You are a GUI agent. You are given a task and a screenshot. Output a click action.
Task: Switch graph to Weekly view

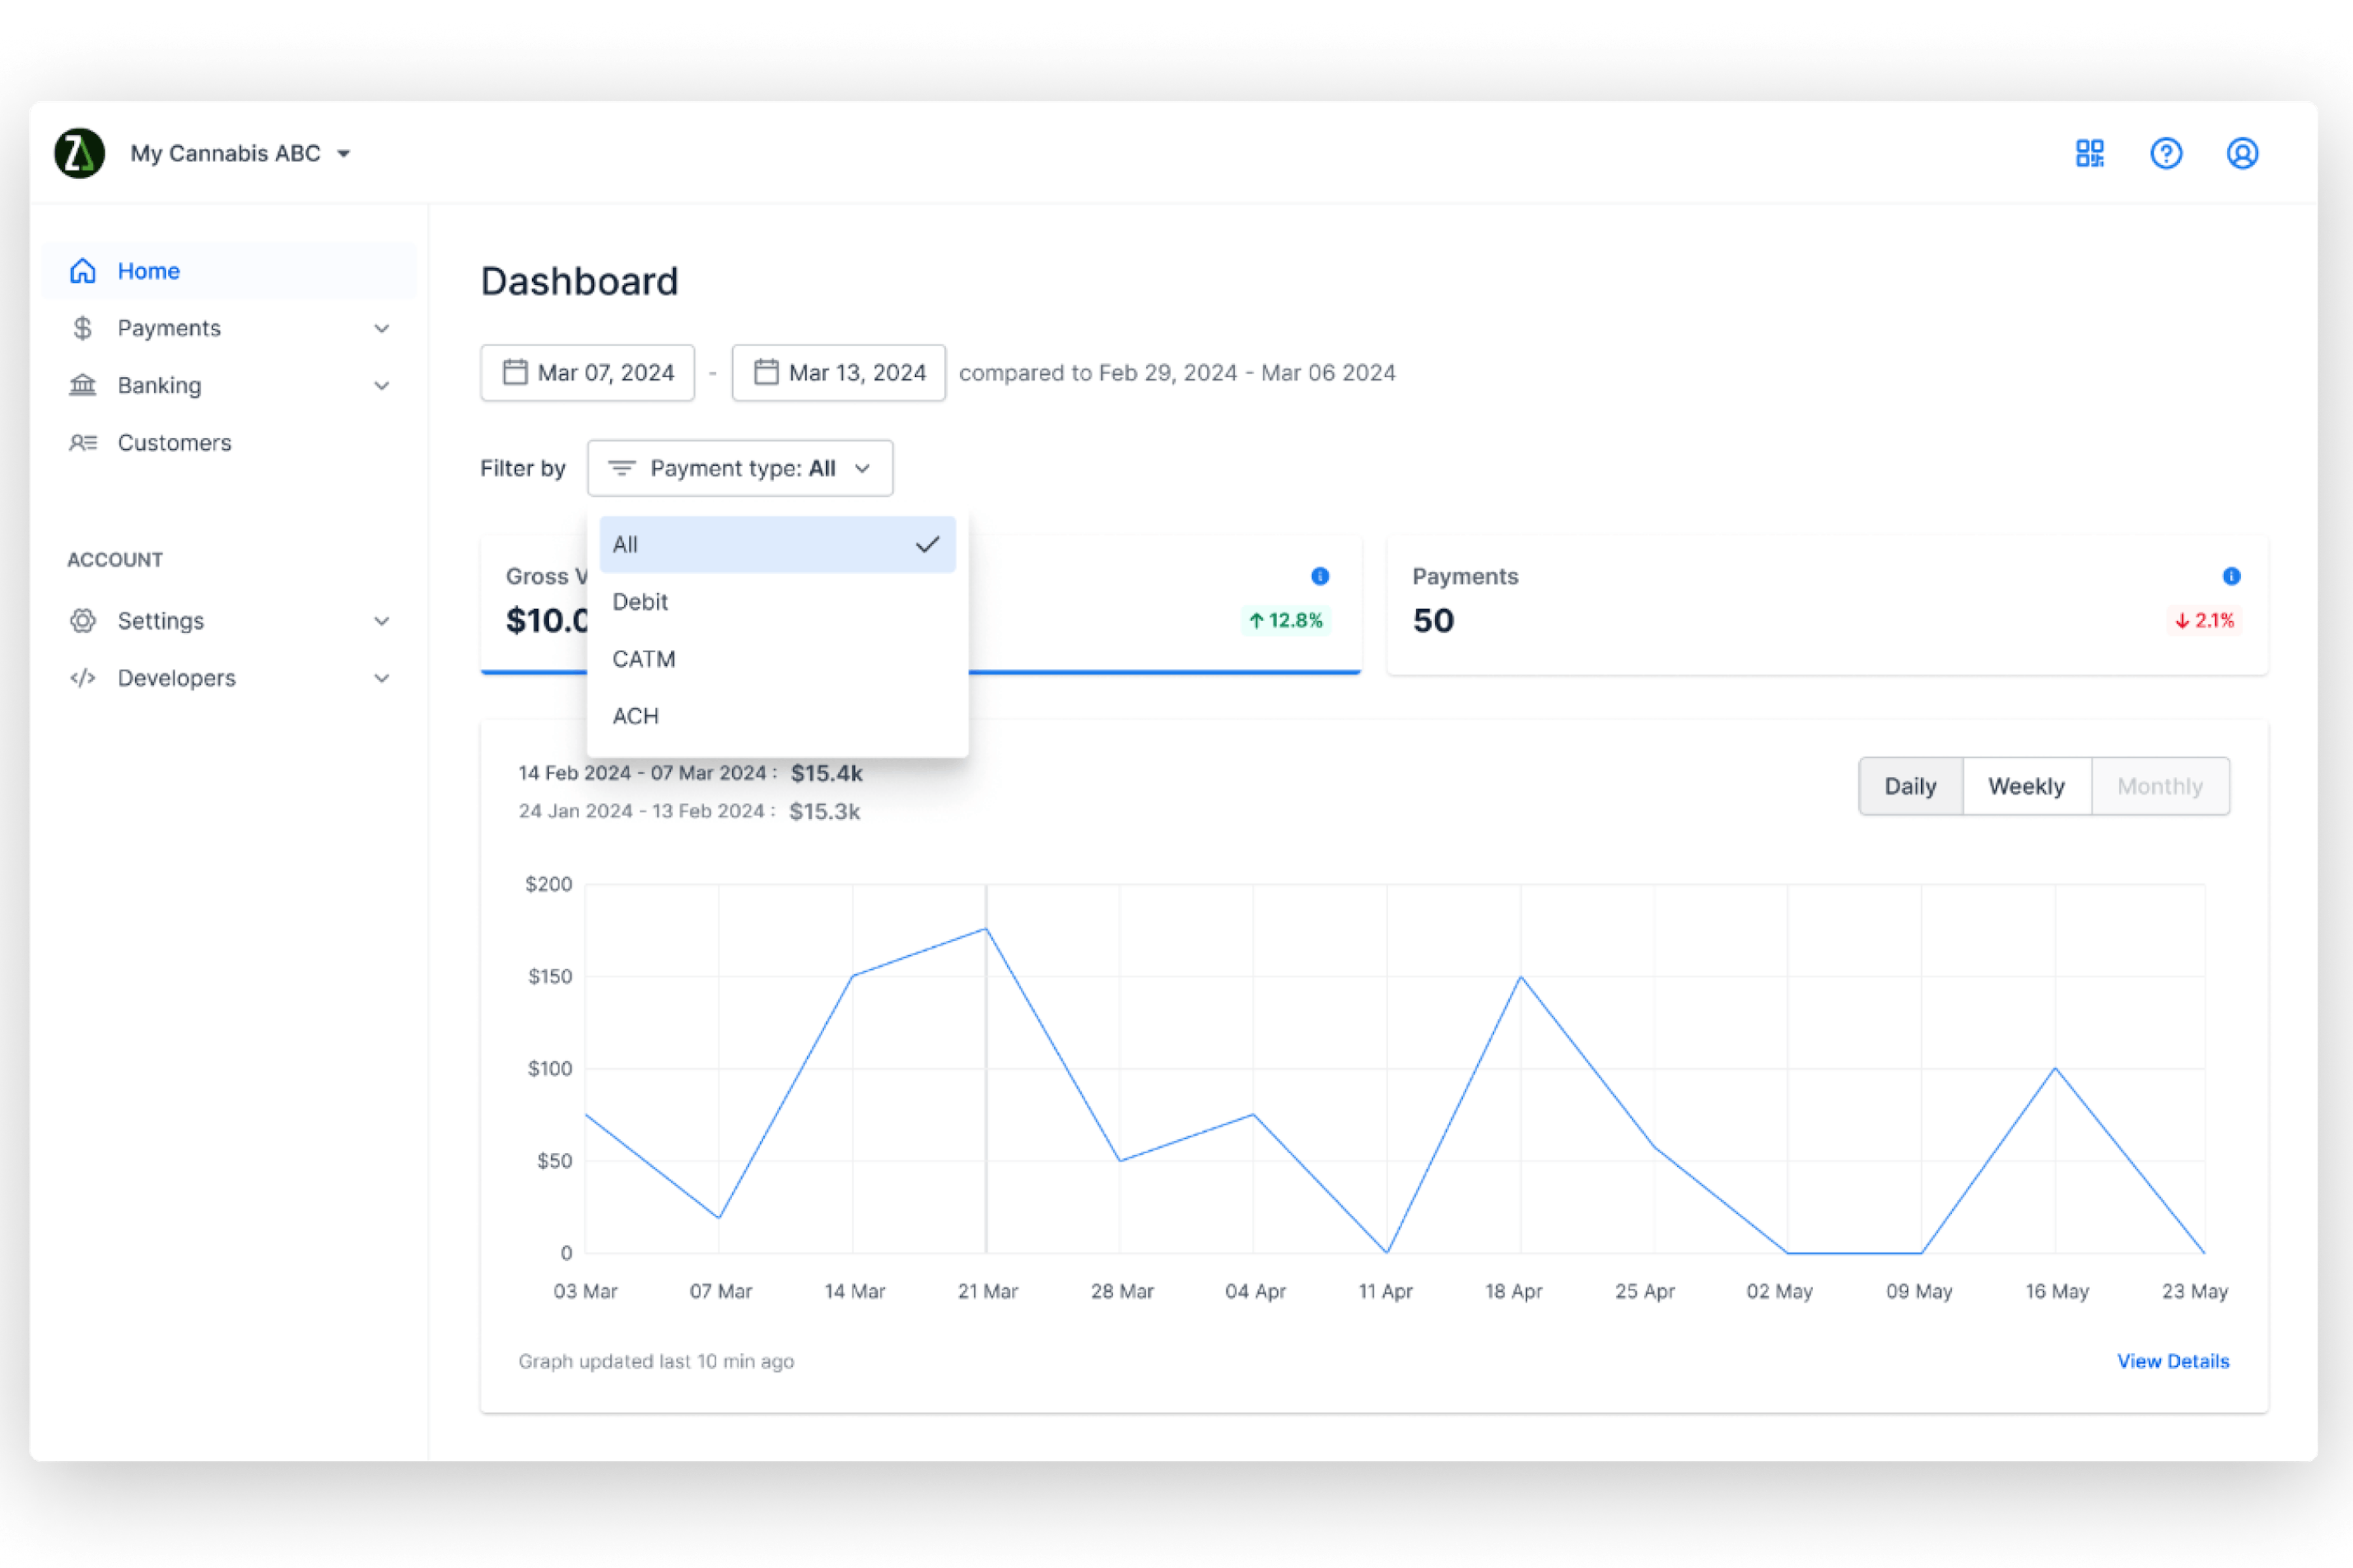[x=2026, y=786]
